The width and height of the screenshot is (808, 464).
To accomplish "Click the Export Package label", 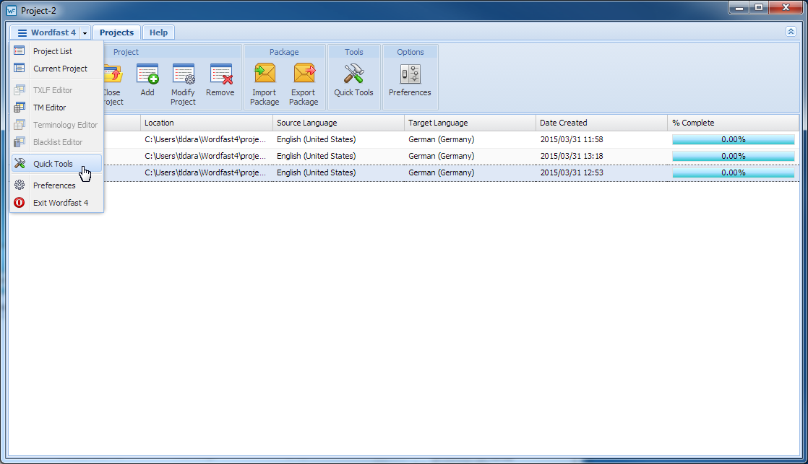I will tap(304, 97).
